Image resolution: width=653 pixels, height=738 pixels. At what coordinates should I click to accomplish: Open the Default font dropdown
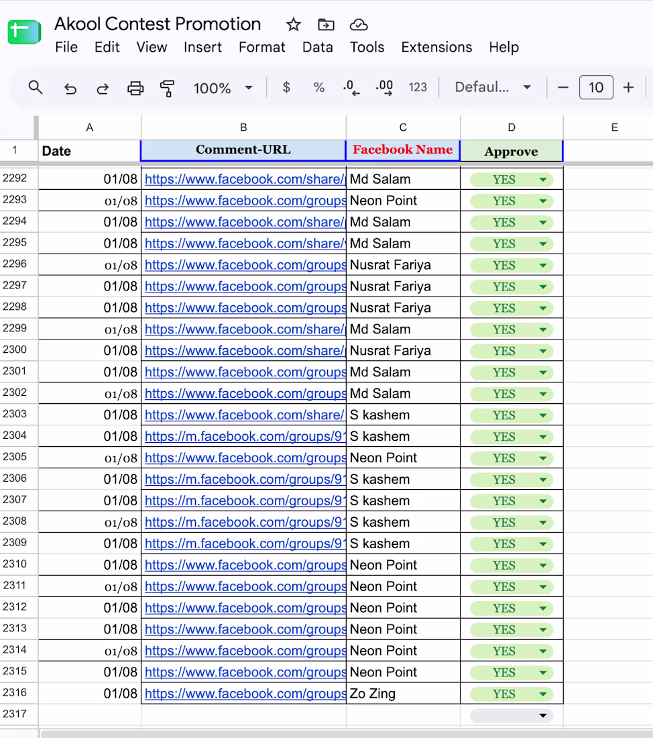tap(493, 87)
